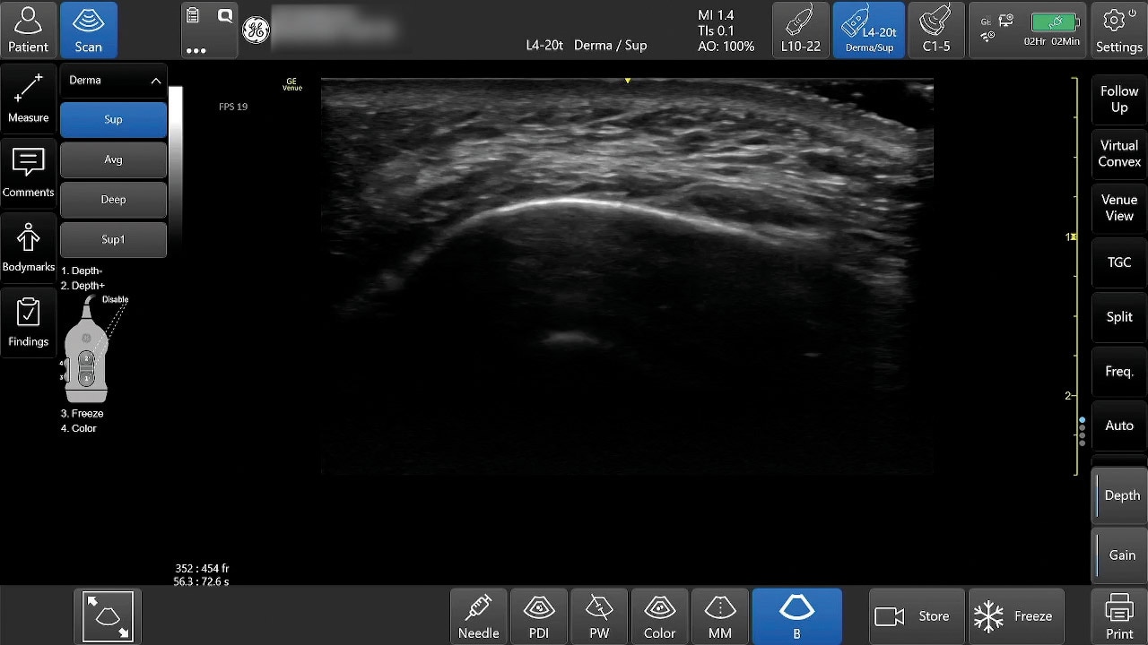1148x645 pixels.
Task: Activate the Needle visualization mode
Action: click(x=478, y=616)
